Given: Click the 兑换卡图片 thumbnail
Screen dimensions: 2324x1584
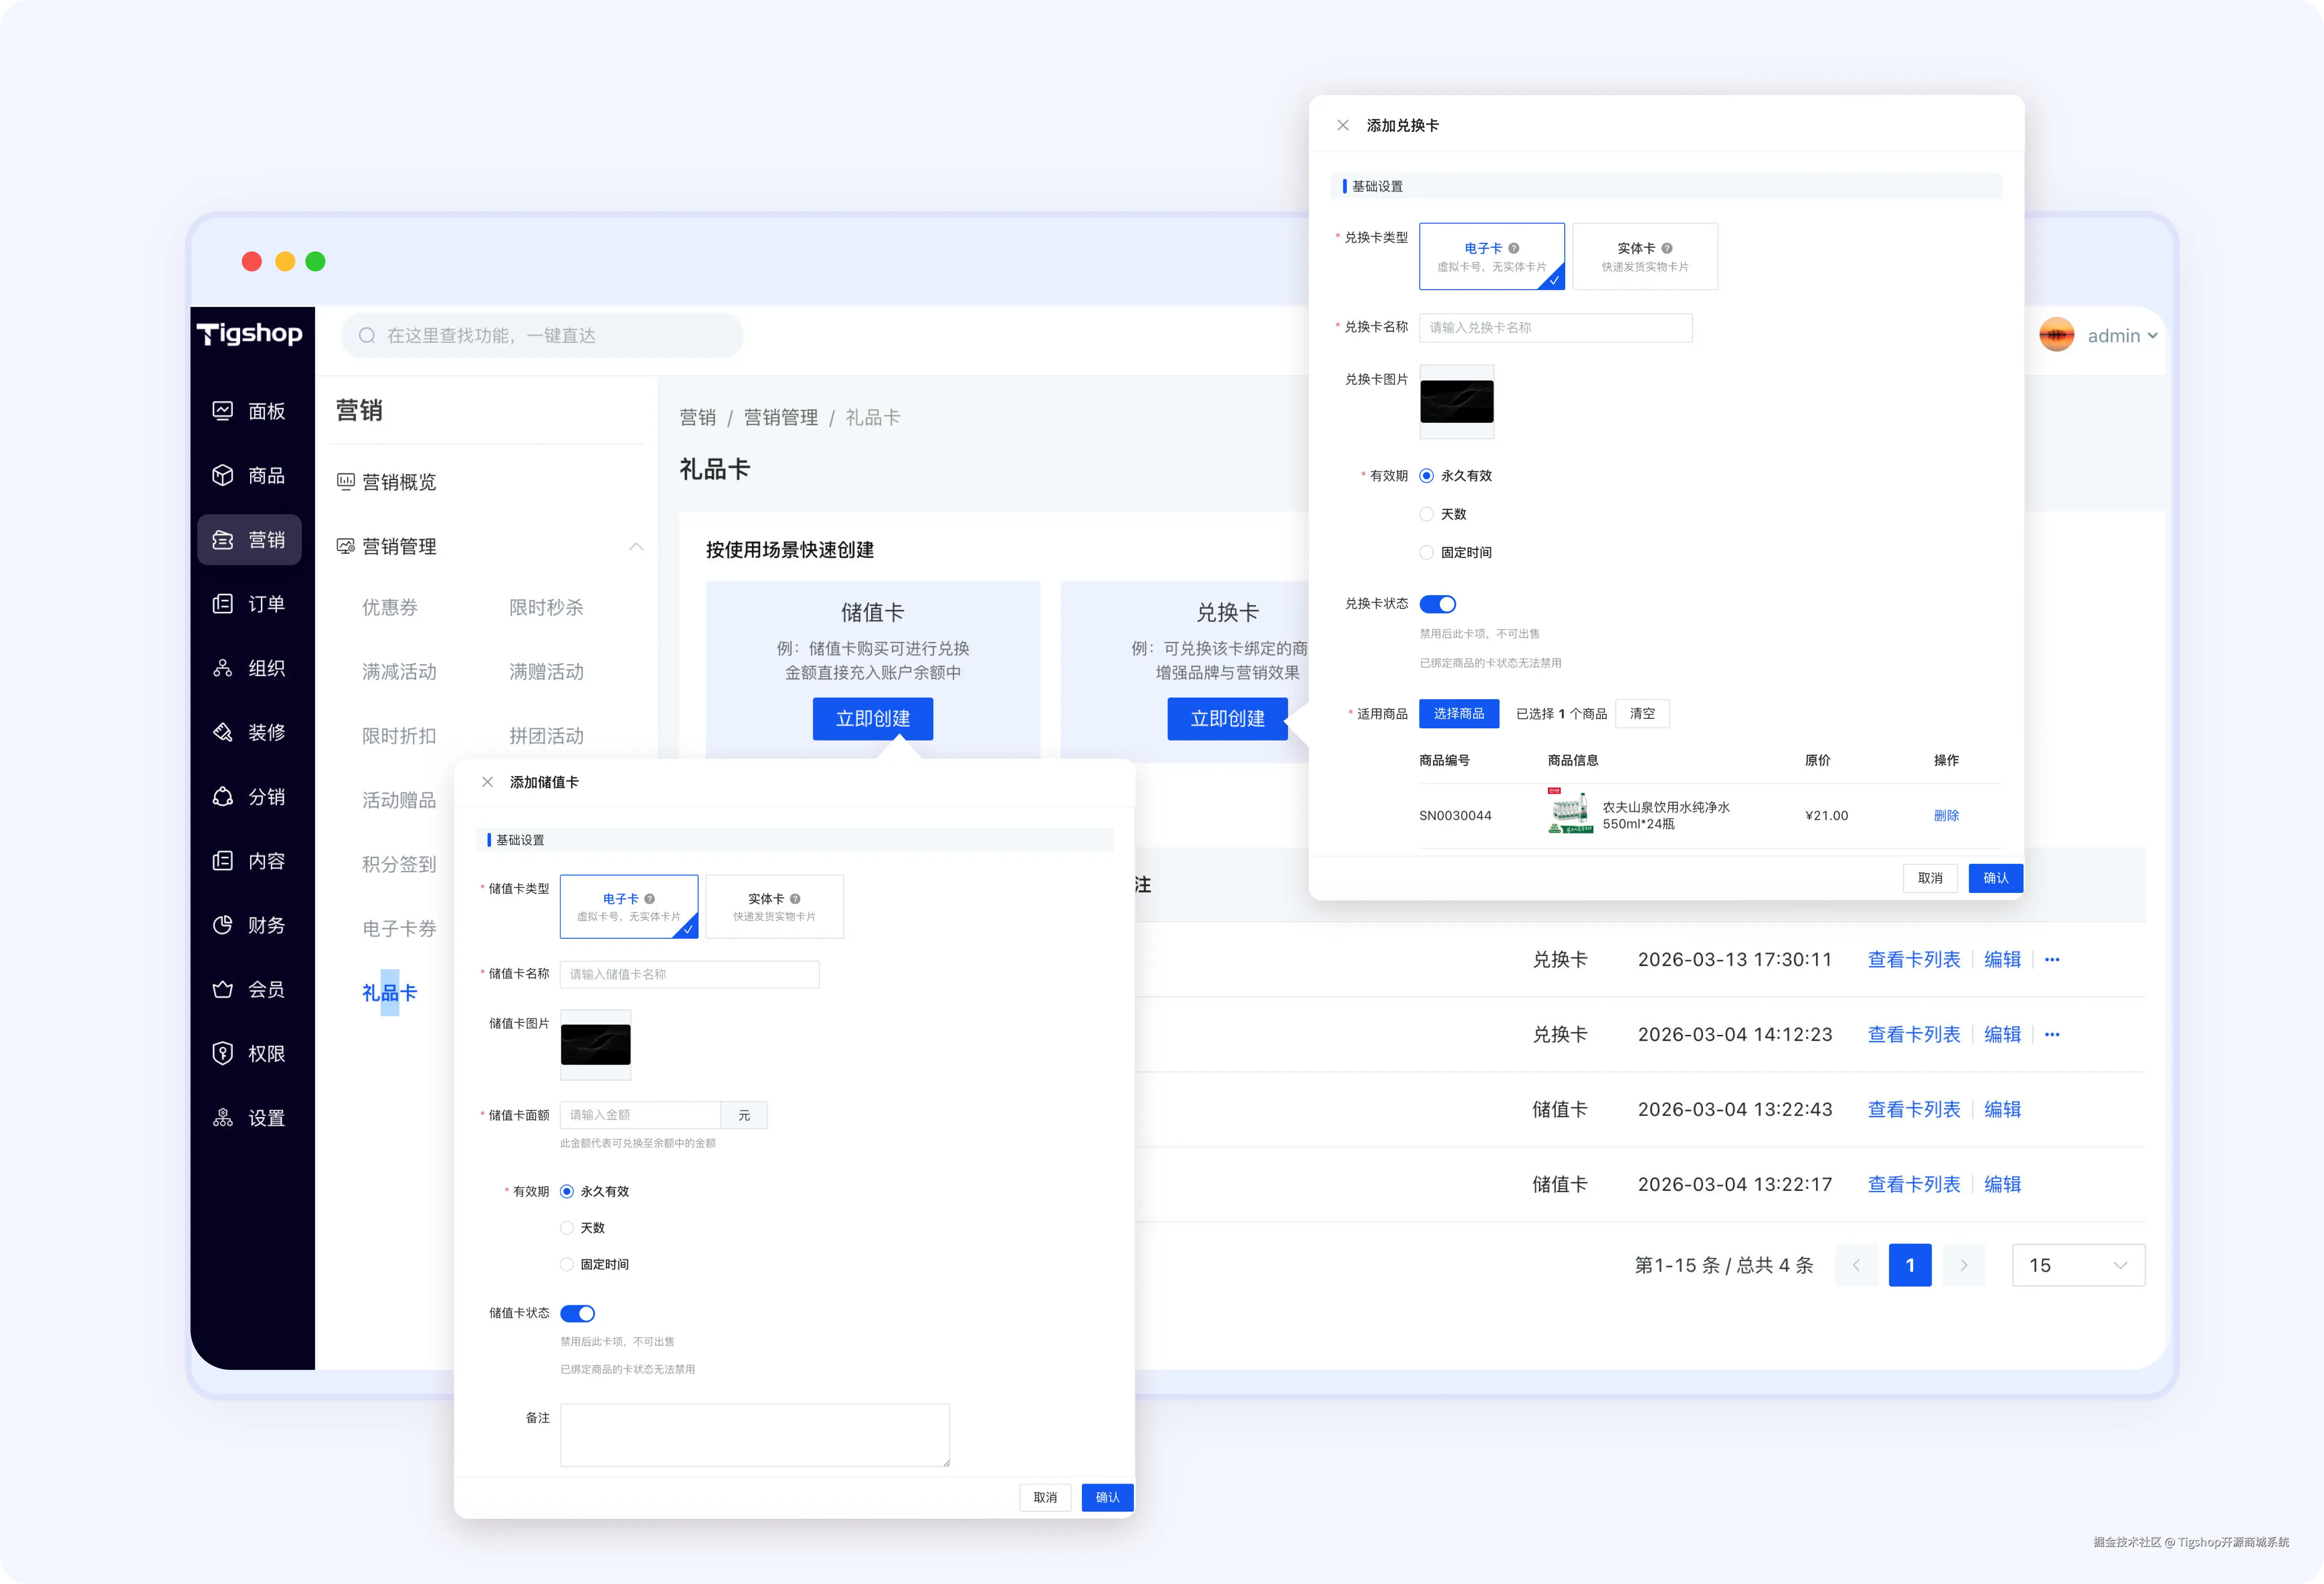Looking at the screenshot, I should pyautogui.click(x=1456, y=402).
